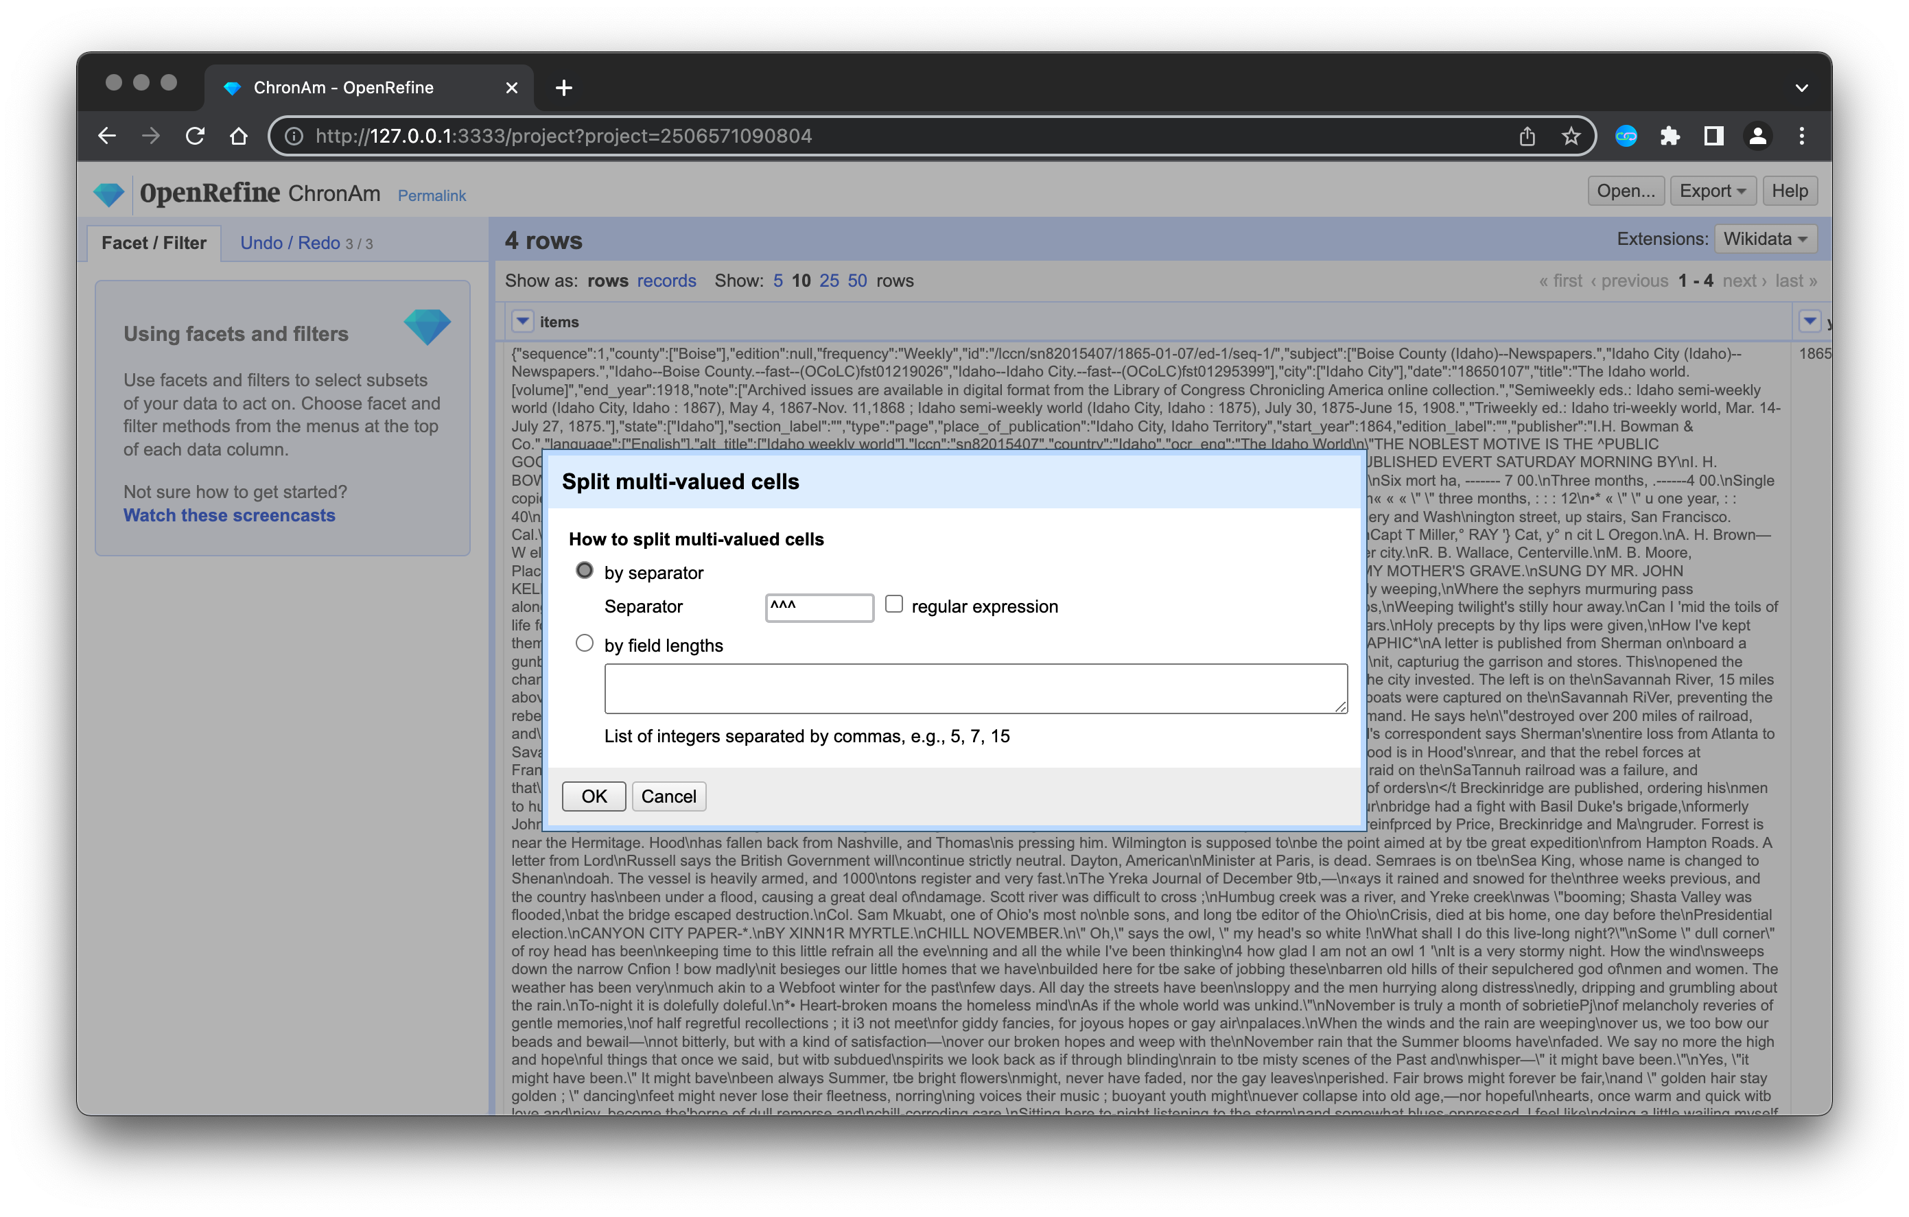
Task: Open the browser menu with three dots
Action: point(1801,135)
